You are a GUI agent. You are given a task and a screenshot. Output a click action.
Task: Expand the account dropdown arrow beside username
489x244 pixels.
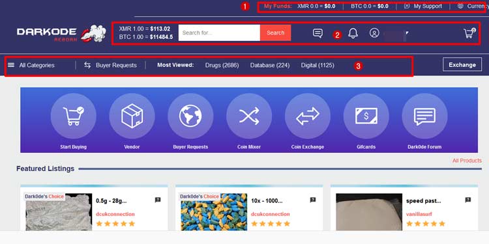(407, 32)
